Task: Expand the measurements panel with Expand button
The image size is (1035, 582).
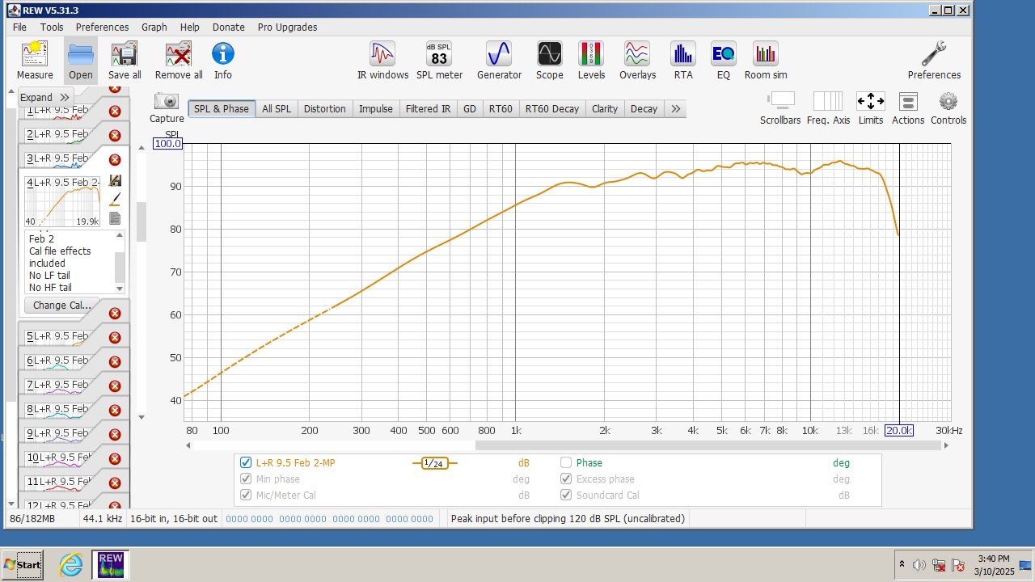Action: [x=45, y=97]
